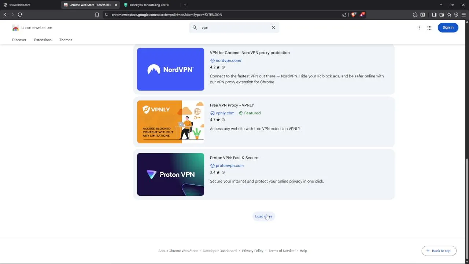The image size is (469, 264).
Task: Bookmark this page with the bookmark icon
Action: click(x=97, y=15)
